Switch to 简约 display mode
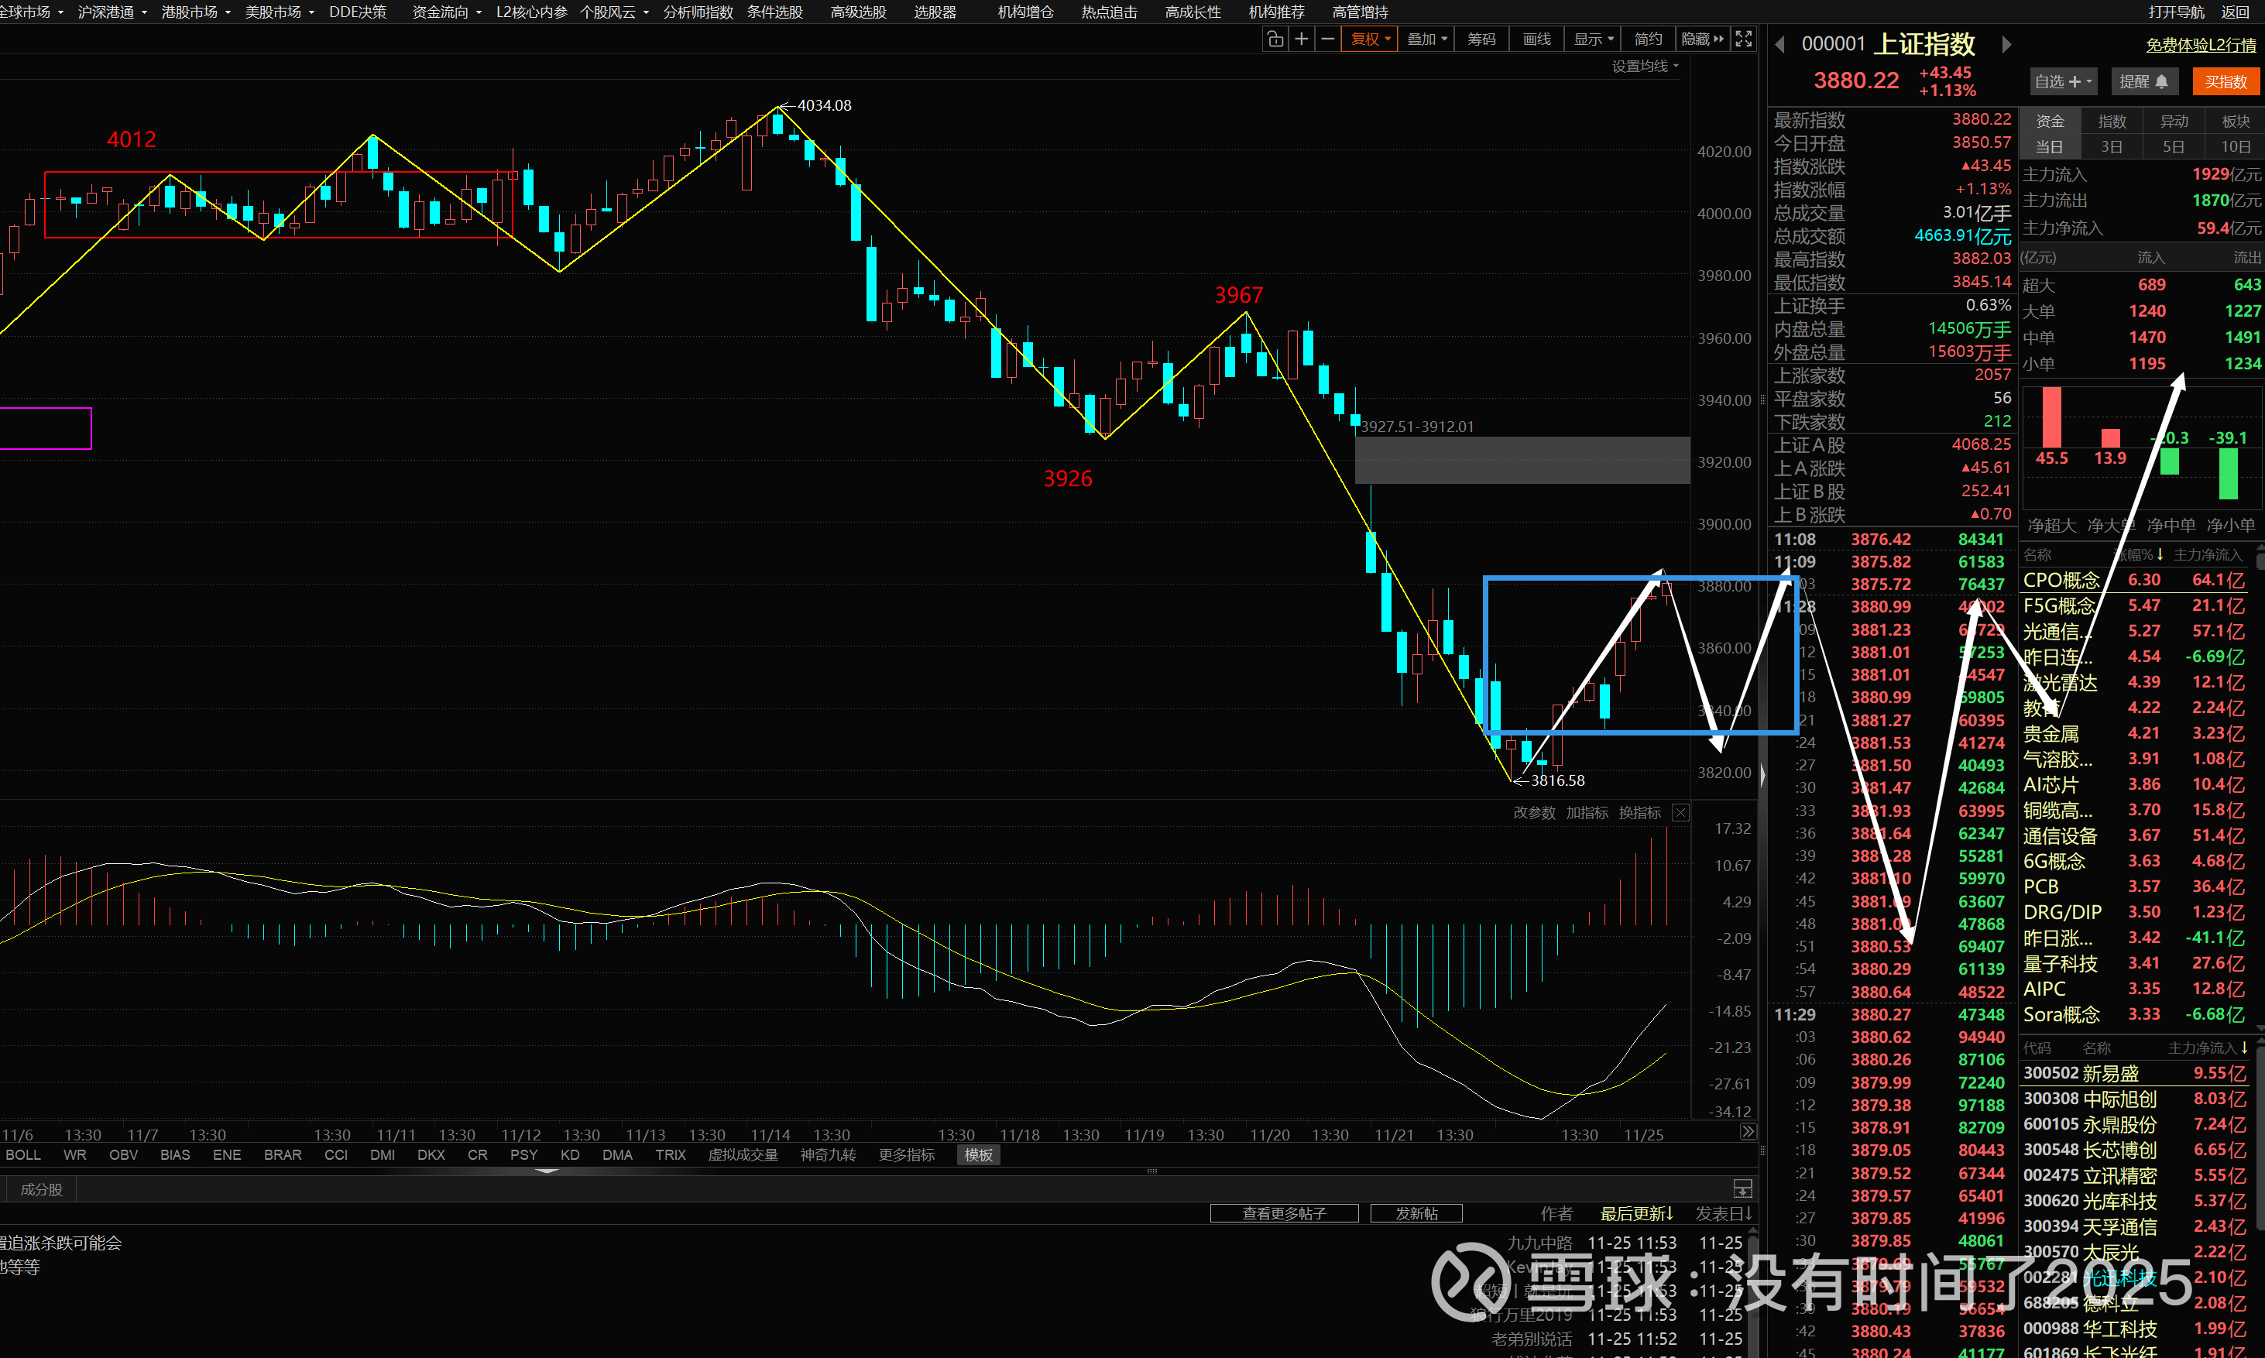Screen dimensions: 2265x1358 coord(1647,39)
